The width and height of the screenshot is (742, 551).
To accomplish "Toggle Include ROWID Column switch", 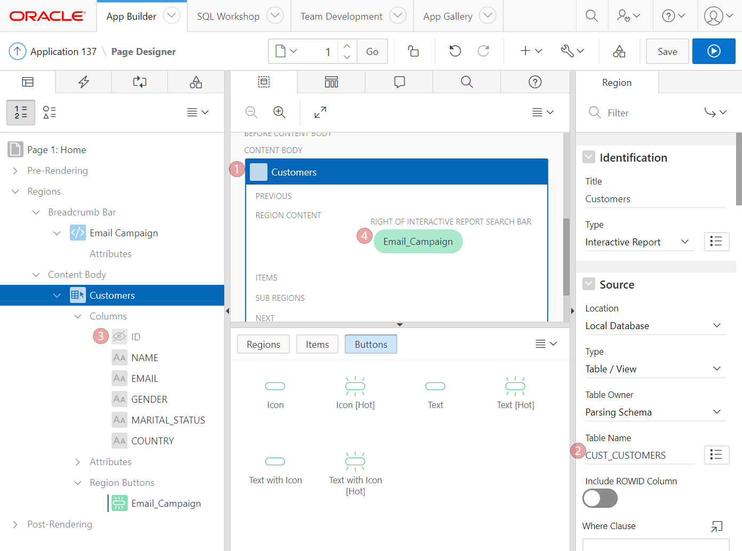I will click(x=600, y=499).
